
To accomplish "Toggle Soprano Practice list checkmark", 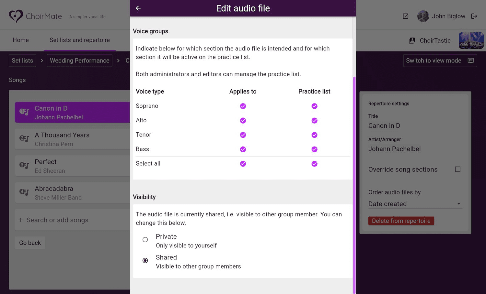I will click(x=314, y=106).
